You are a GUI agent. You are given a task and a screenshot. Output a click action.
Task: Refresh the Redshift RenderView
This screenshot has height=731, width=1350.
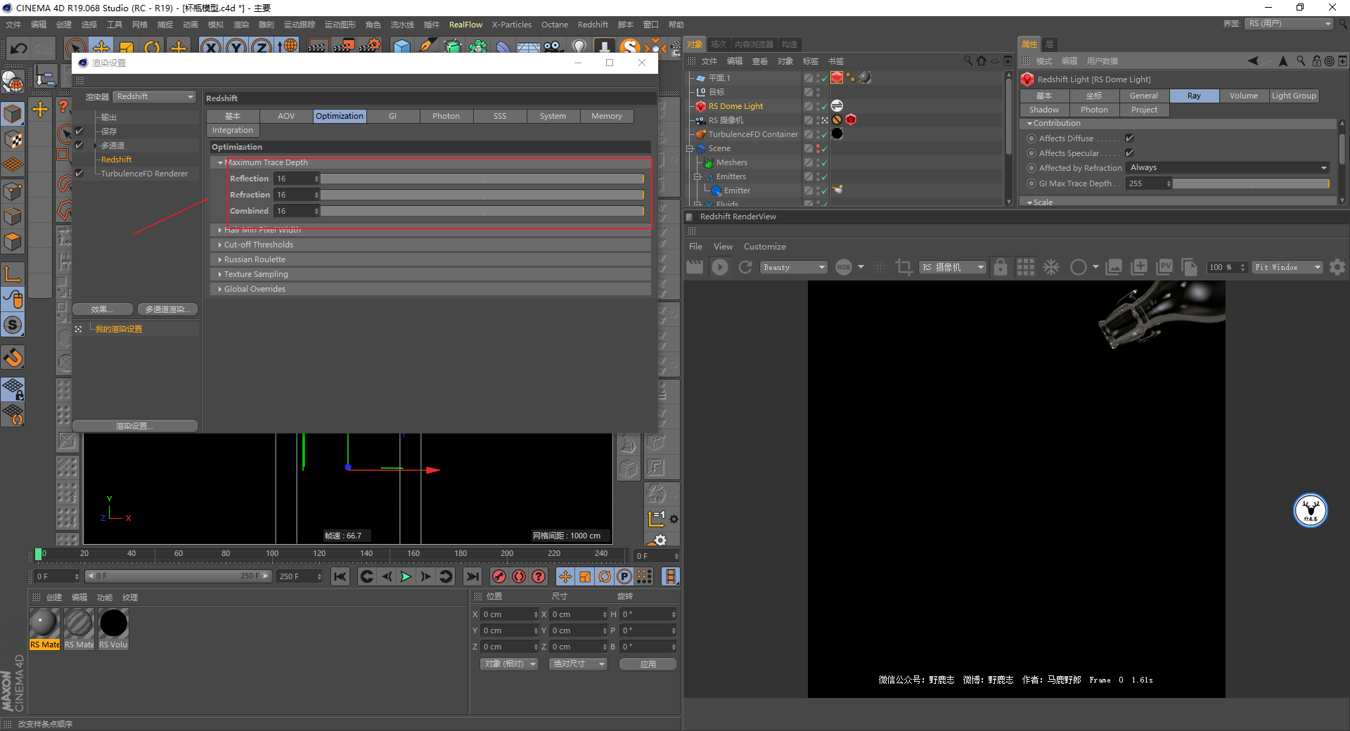(745, 267)
